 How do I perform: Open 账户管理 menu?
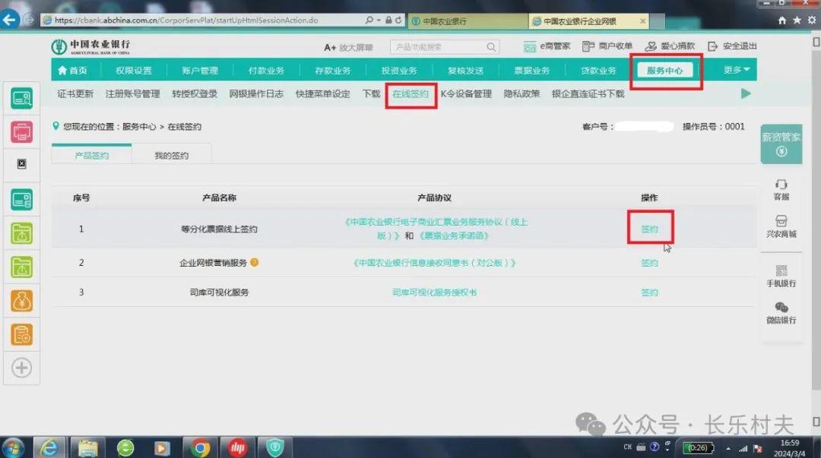(200, 70)
